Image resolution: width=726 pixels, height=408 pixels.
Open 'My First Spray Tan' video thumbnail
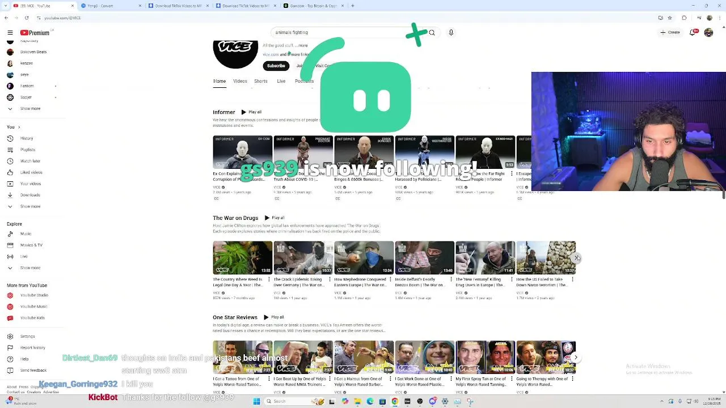(486, 357)
